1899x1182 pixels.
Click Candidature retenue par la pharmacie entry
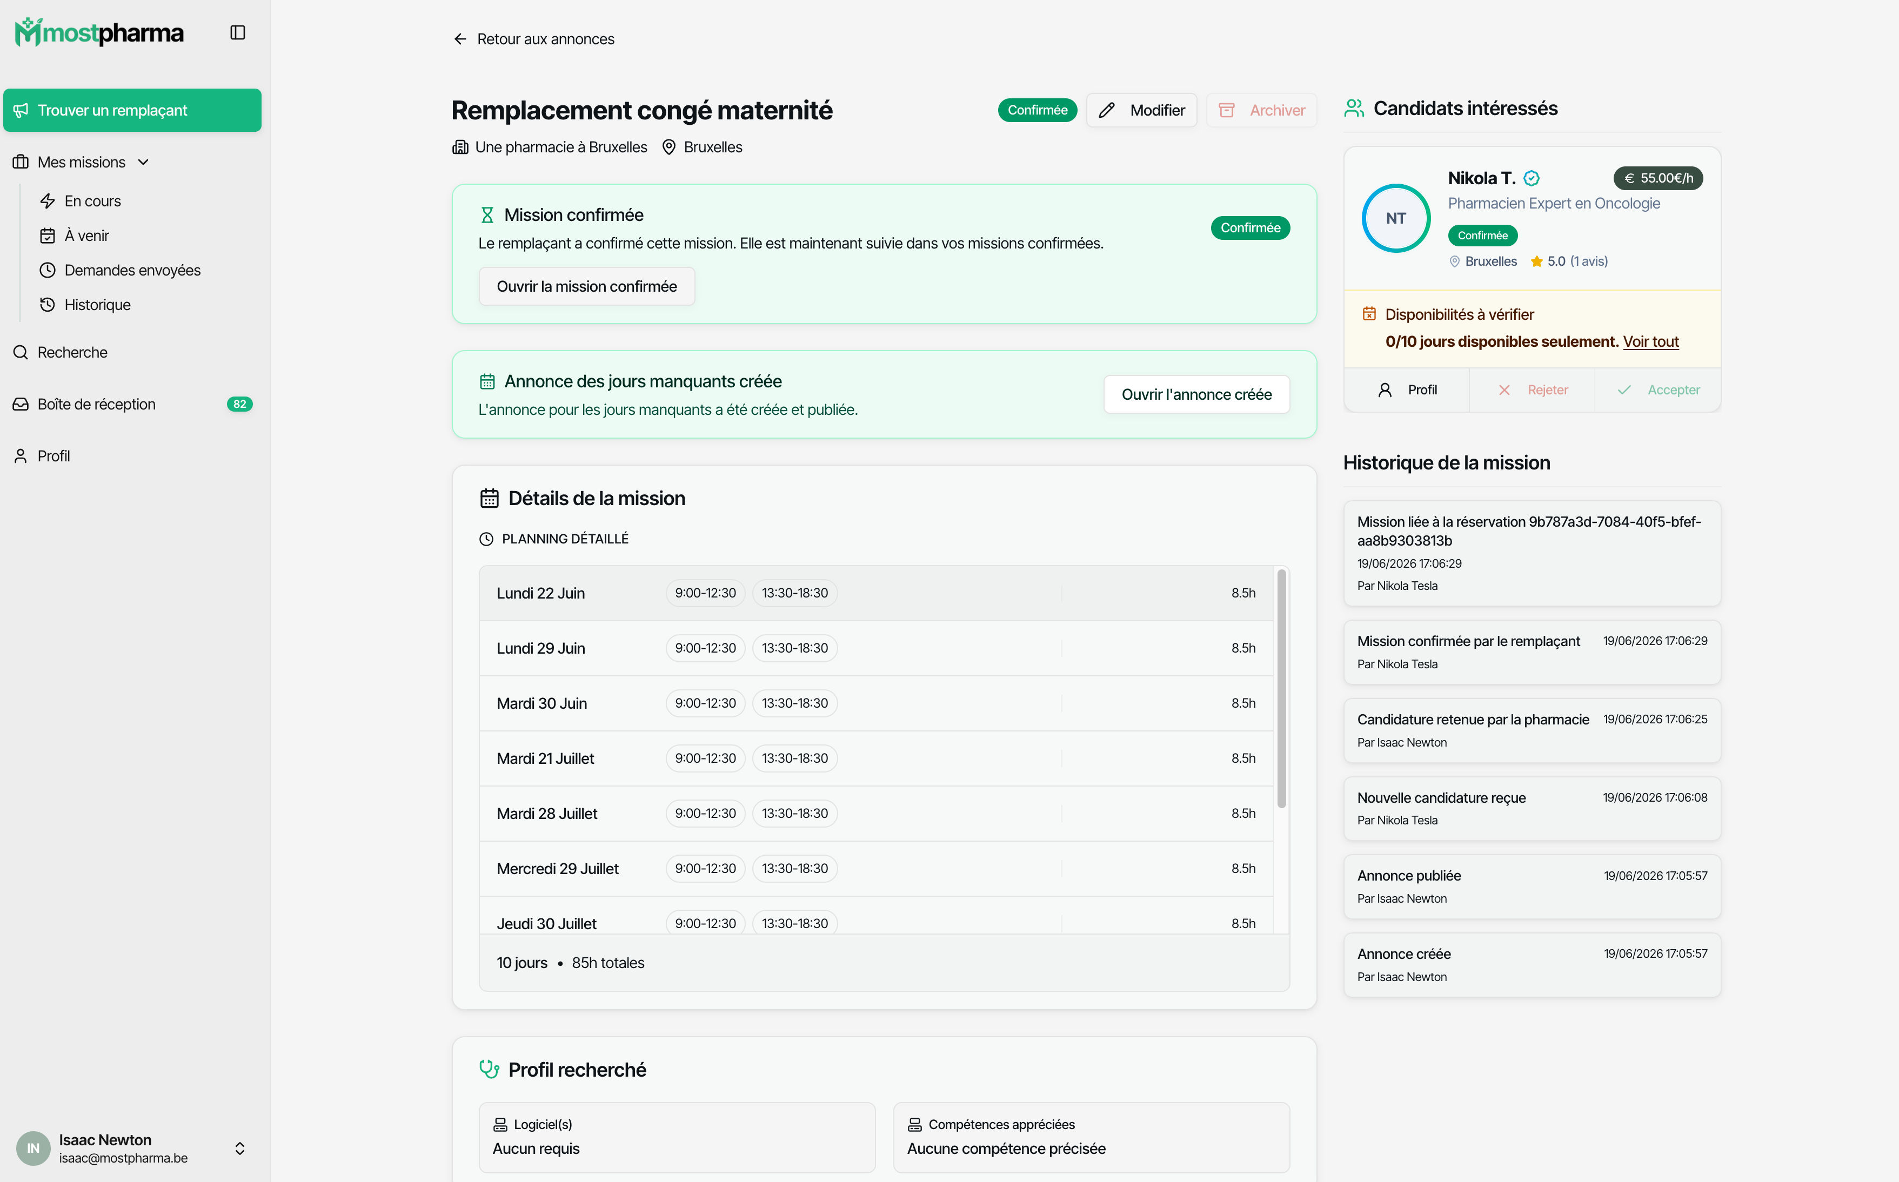[1532, 730]
